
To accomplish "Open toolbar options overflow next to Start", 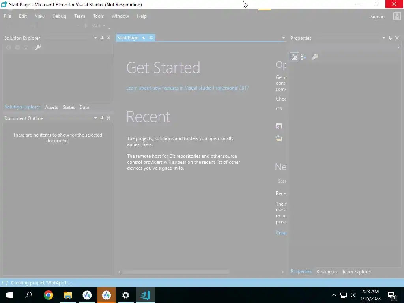I will click(109, 28).
